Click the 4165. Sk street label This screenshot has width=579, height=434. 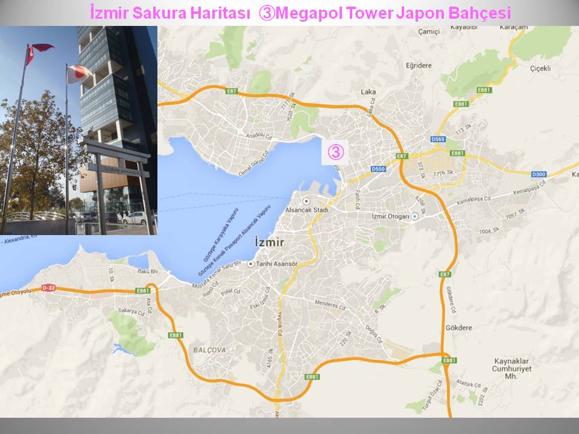coord(270,358)
